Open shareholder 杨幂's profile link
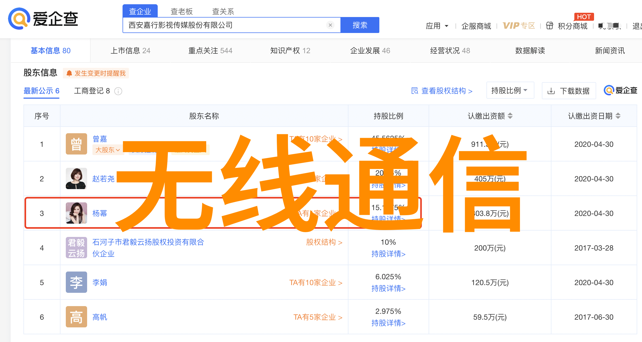 (100, 213)
